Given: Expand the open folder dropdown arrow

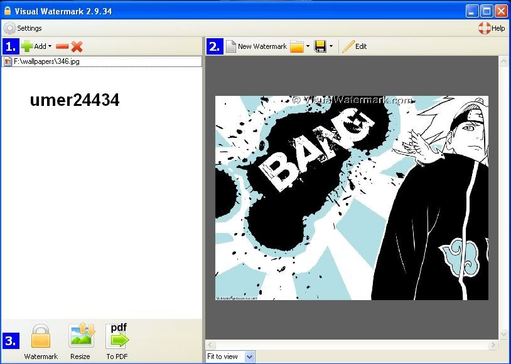Looking at the screenshot, I should pos(308,47).
